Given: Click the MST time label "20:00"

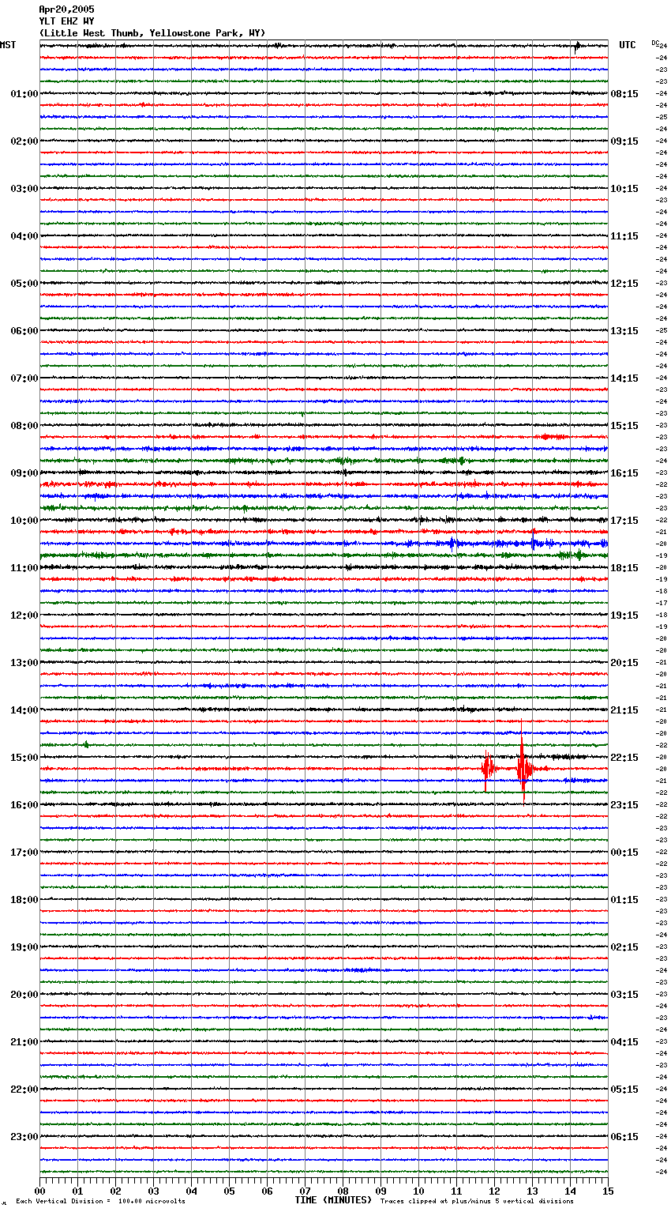Looking at the screenshot, I should click(24, 995).
